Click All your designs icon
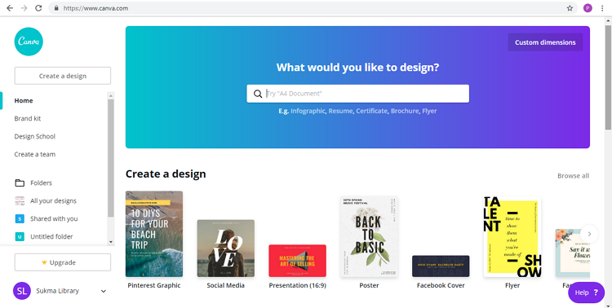Screen dimensions: 612x308 20,200
